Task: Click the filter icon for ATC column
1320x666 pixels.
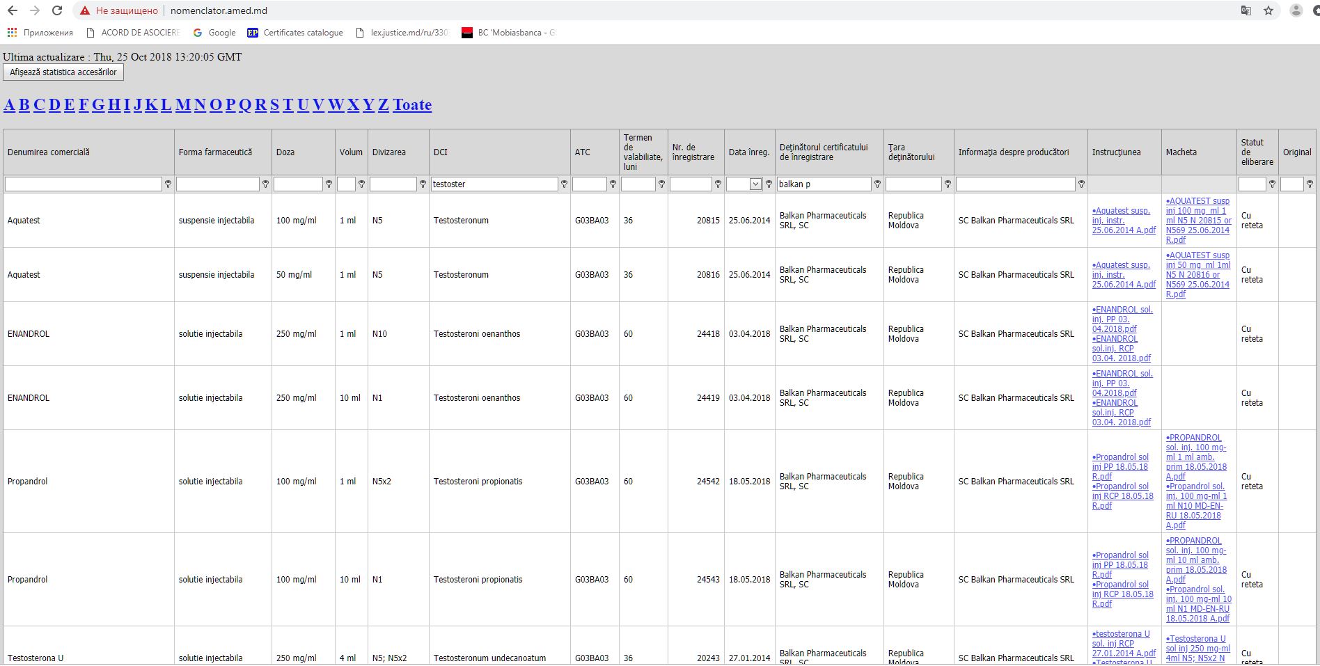Action: click(613, 184)
